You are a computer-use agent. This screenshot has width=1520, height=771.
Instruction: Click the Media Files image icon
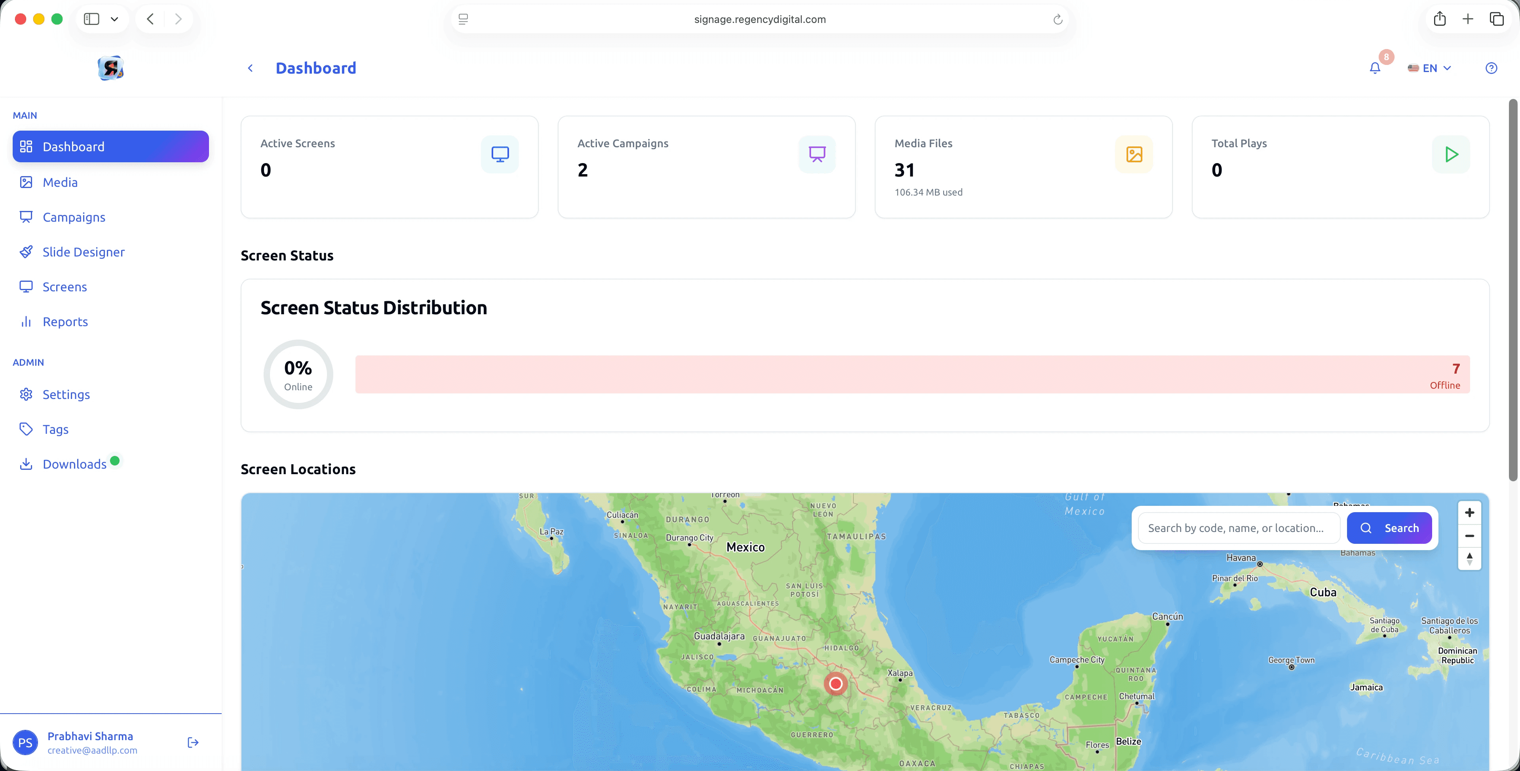point(1134,154)
